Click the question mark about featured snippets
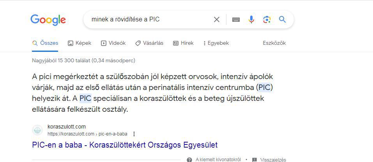 tap(189, 160)
